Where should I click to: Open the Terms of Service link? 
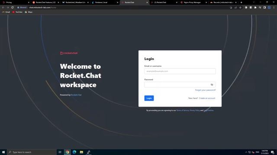(183, 110)
